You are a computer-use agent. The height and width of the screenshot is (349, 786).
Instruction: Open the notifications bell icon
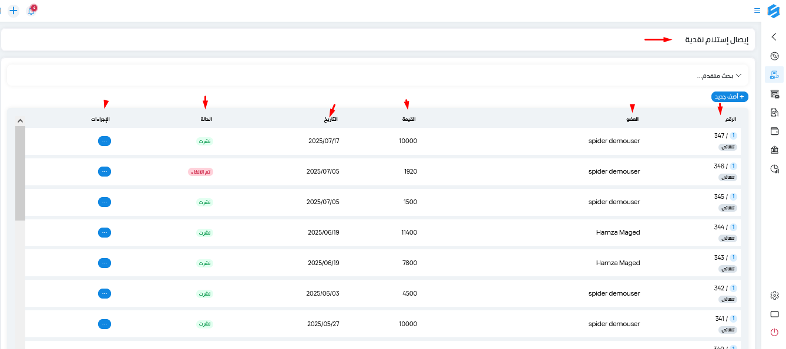pos(31,11)
